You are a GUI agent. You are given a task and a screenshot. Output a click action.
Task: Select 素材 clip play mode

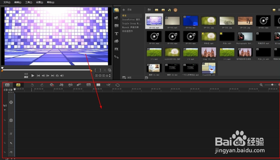pyautogui.click(x=26, y=77)
